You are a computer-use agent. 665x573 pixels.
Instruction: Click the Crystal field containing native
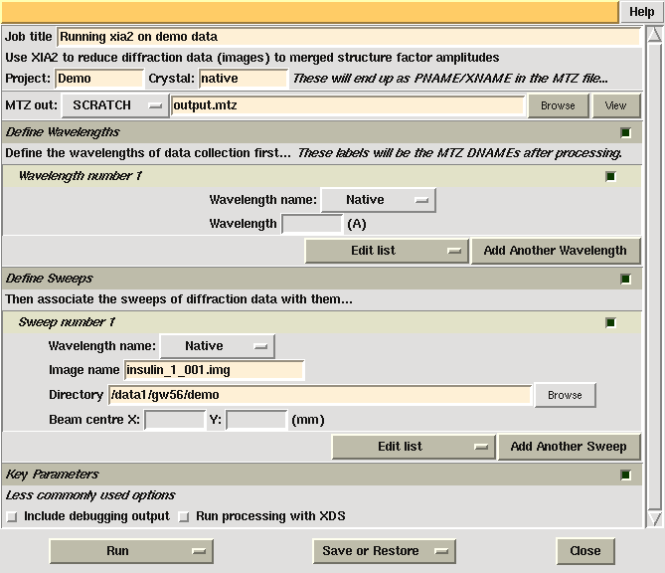click(x=244, y=79)
